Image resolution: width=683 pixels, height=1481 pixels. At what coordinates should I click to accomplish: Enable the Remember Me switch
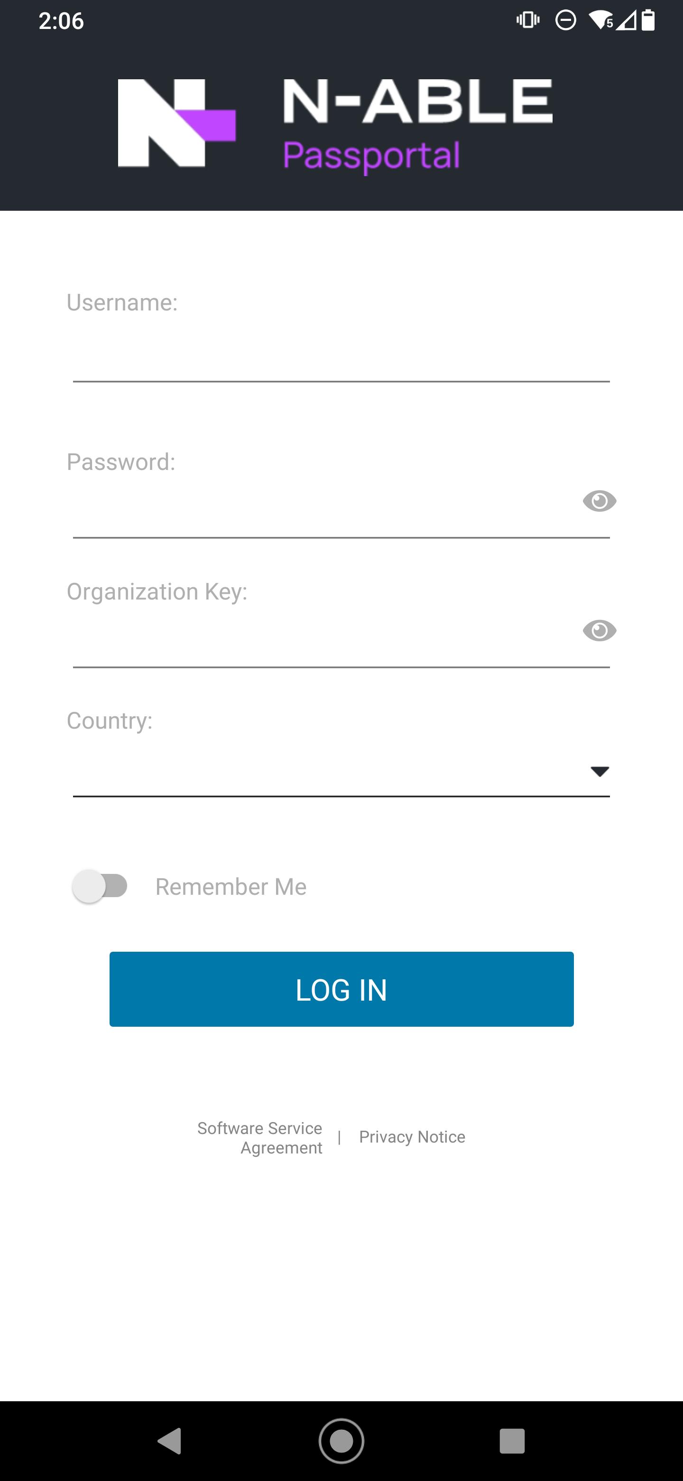coord(100,886)
